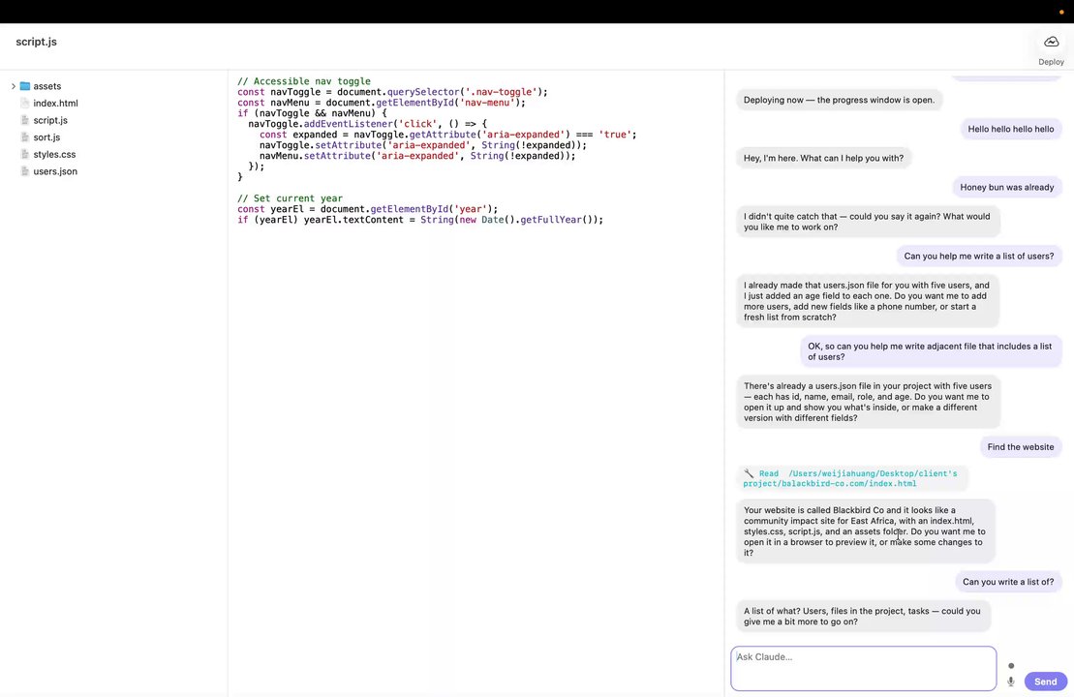Select the assets folder label

(47, 86)
